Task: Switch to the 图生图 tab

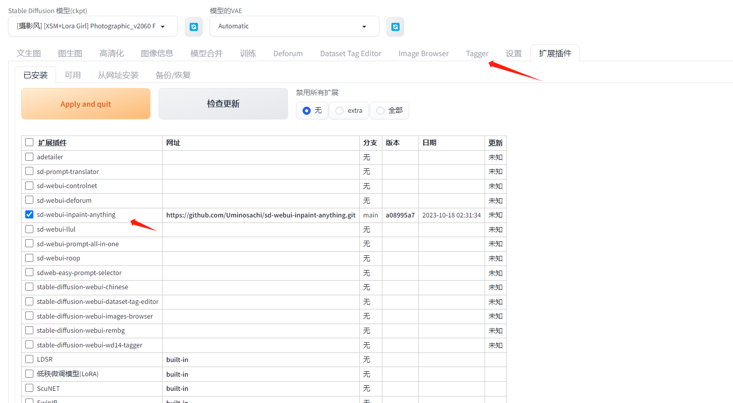Action: tap(70, 53)
